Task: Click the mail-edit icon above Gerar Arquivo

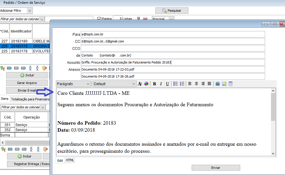Action: pyautogui.click(x=44, y=68)
